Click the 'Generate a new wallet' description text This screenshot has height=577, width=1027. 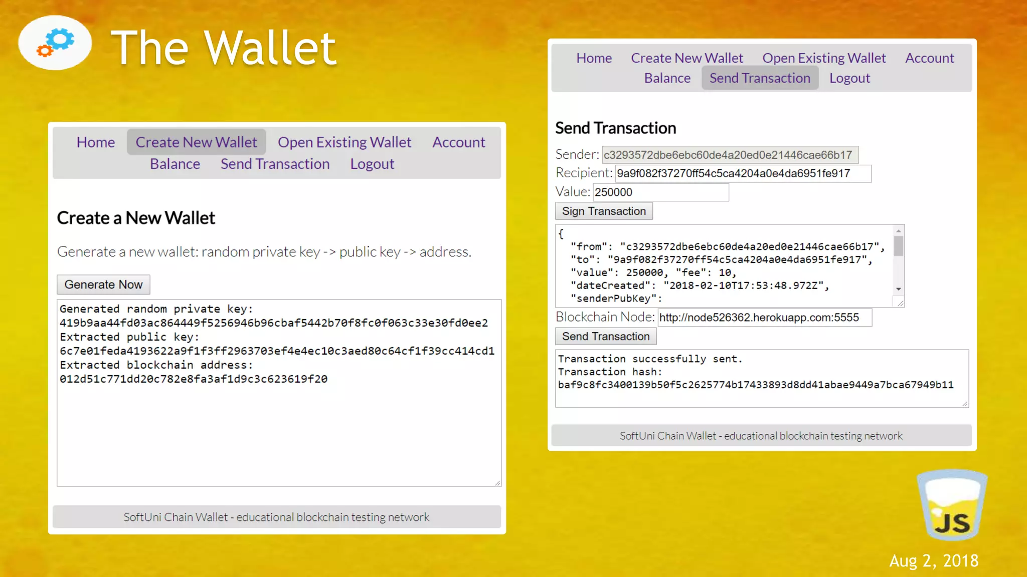point(264,251)
